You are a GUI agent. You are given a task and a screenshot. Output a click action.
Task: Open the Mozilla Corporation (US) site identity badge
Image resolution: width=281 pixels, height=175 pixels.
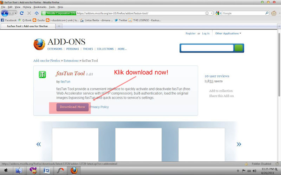pos(59,13)
